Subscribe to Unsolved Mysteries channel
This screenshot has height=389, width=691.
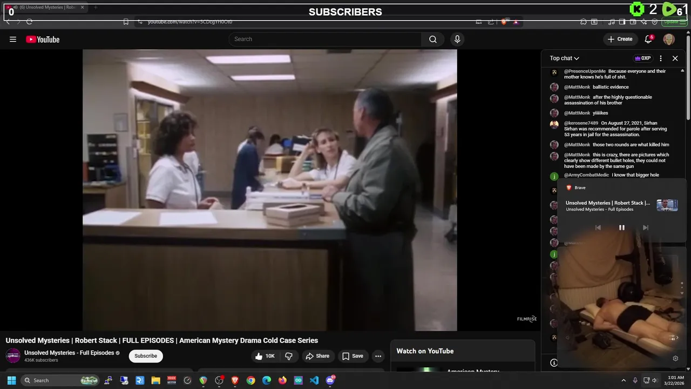pos(146,356)
